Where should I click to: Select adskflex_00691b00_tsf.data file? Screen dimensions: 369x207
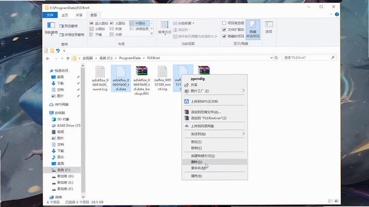click(121, 78)
